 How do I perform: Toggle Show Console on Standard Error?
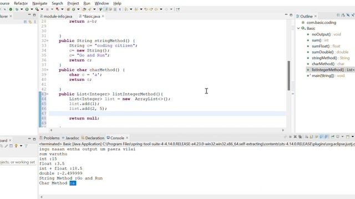[326, 137]
